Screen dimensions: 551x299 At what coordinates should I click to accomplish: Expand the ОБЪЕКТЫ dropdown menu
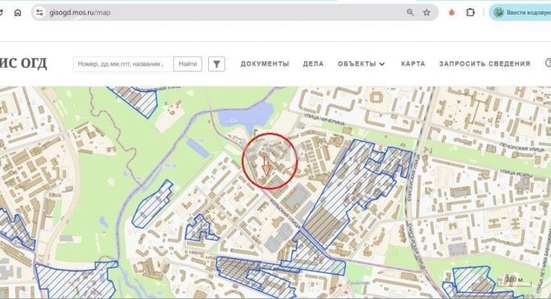point(361,64)
